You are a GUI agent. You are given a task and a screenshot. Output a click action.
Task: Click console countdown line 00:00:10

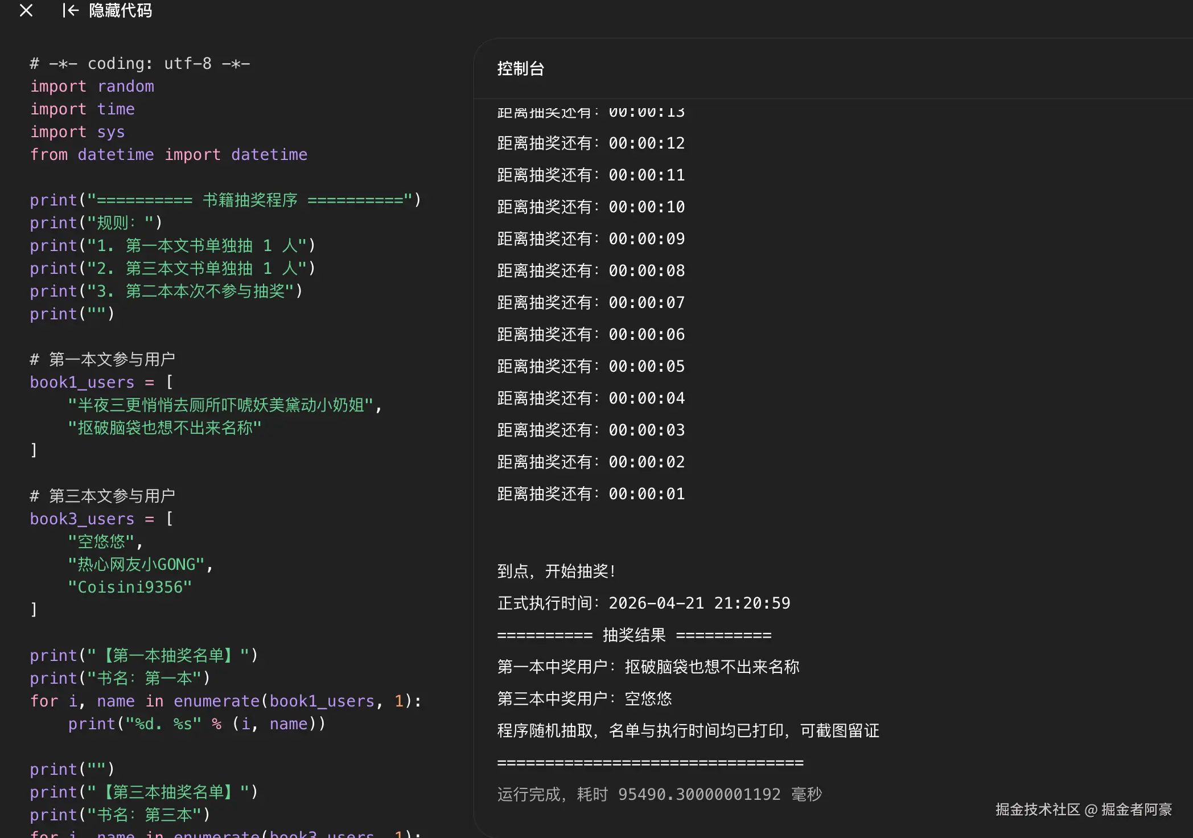tap(591, 207)
